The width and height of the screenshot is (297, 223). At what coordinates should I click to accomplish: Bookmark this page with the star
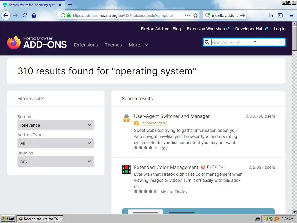[x=195, y=15]
